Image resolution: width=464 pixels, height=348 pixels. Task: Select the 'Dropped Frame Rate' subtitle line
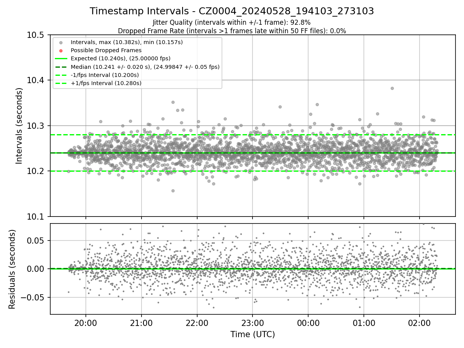click(232, 31)
